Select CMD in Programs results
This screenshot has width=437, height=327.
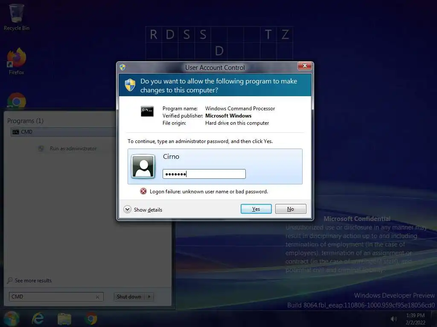click(x=63, y=132)
